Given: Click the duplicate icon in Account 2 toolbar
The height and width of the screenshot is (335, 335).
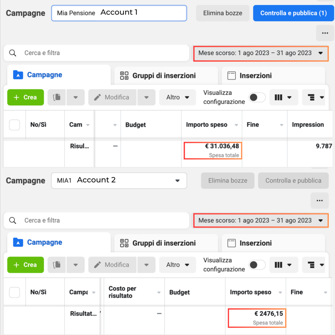Looking at the screenshot, I should point(57,265).
